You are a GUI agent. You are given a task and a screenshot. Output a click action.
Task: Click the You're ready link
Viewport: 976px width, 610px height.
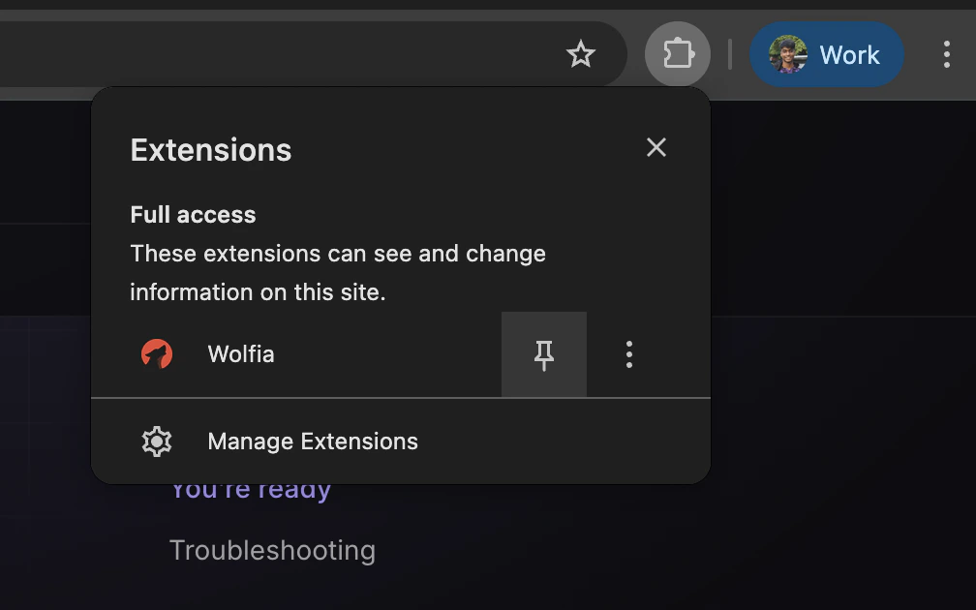coord(250,488)
